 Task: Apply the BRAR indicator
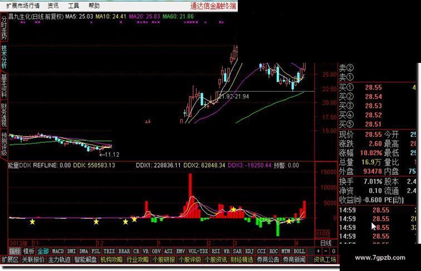click(x=124, y=252)
